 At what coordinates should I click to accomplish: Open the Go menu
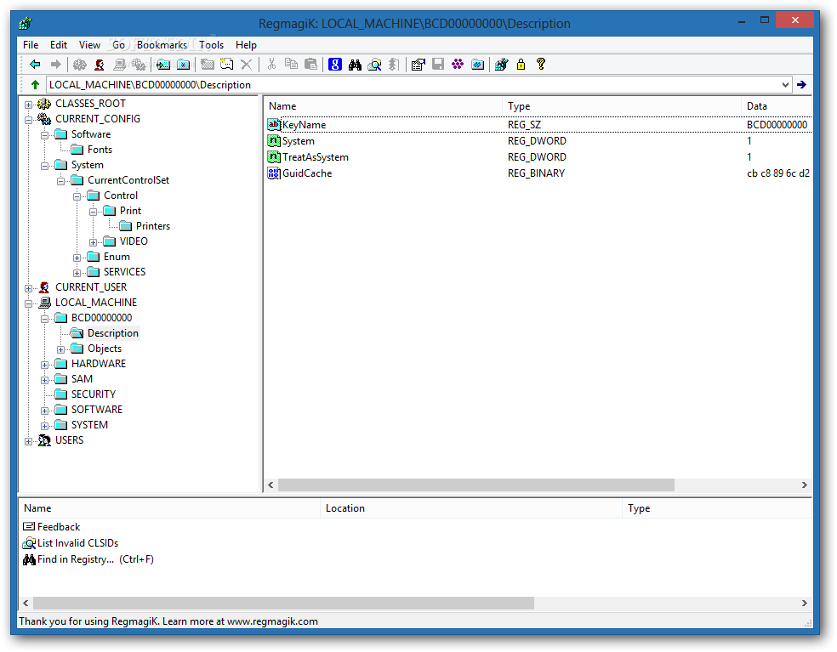point(118,45)
